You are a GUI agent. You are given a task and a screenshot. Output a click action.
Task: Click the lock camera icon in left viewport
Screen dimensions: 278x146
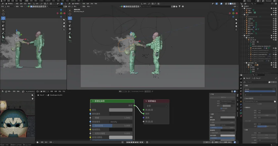(x=64, y=29)
